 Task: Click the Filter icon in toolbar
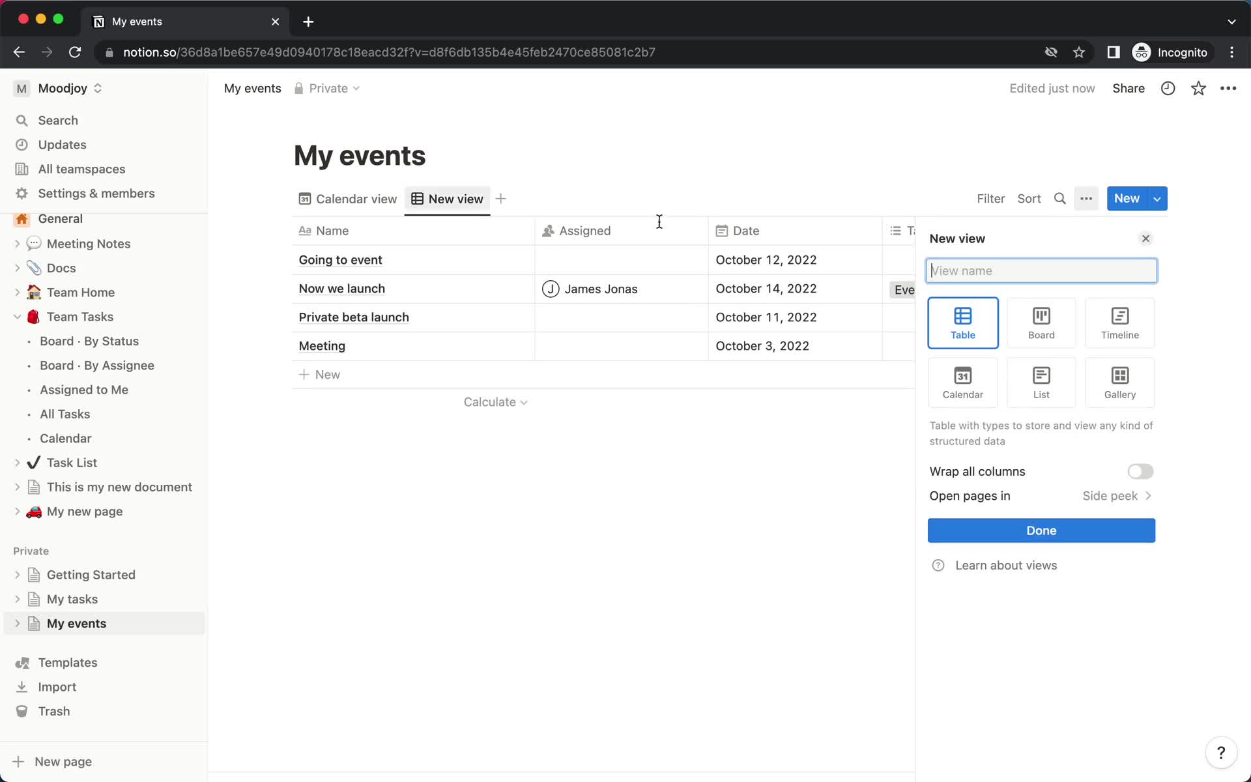(991, 198)
